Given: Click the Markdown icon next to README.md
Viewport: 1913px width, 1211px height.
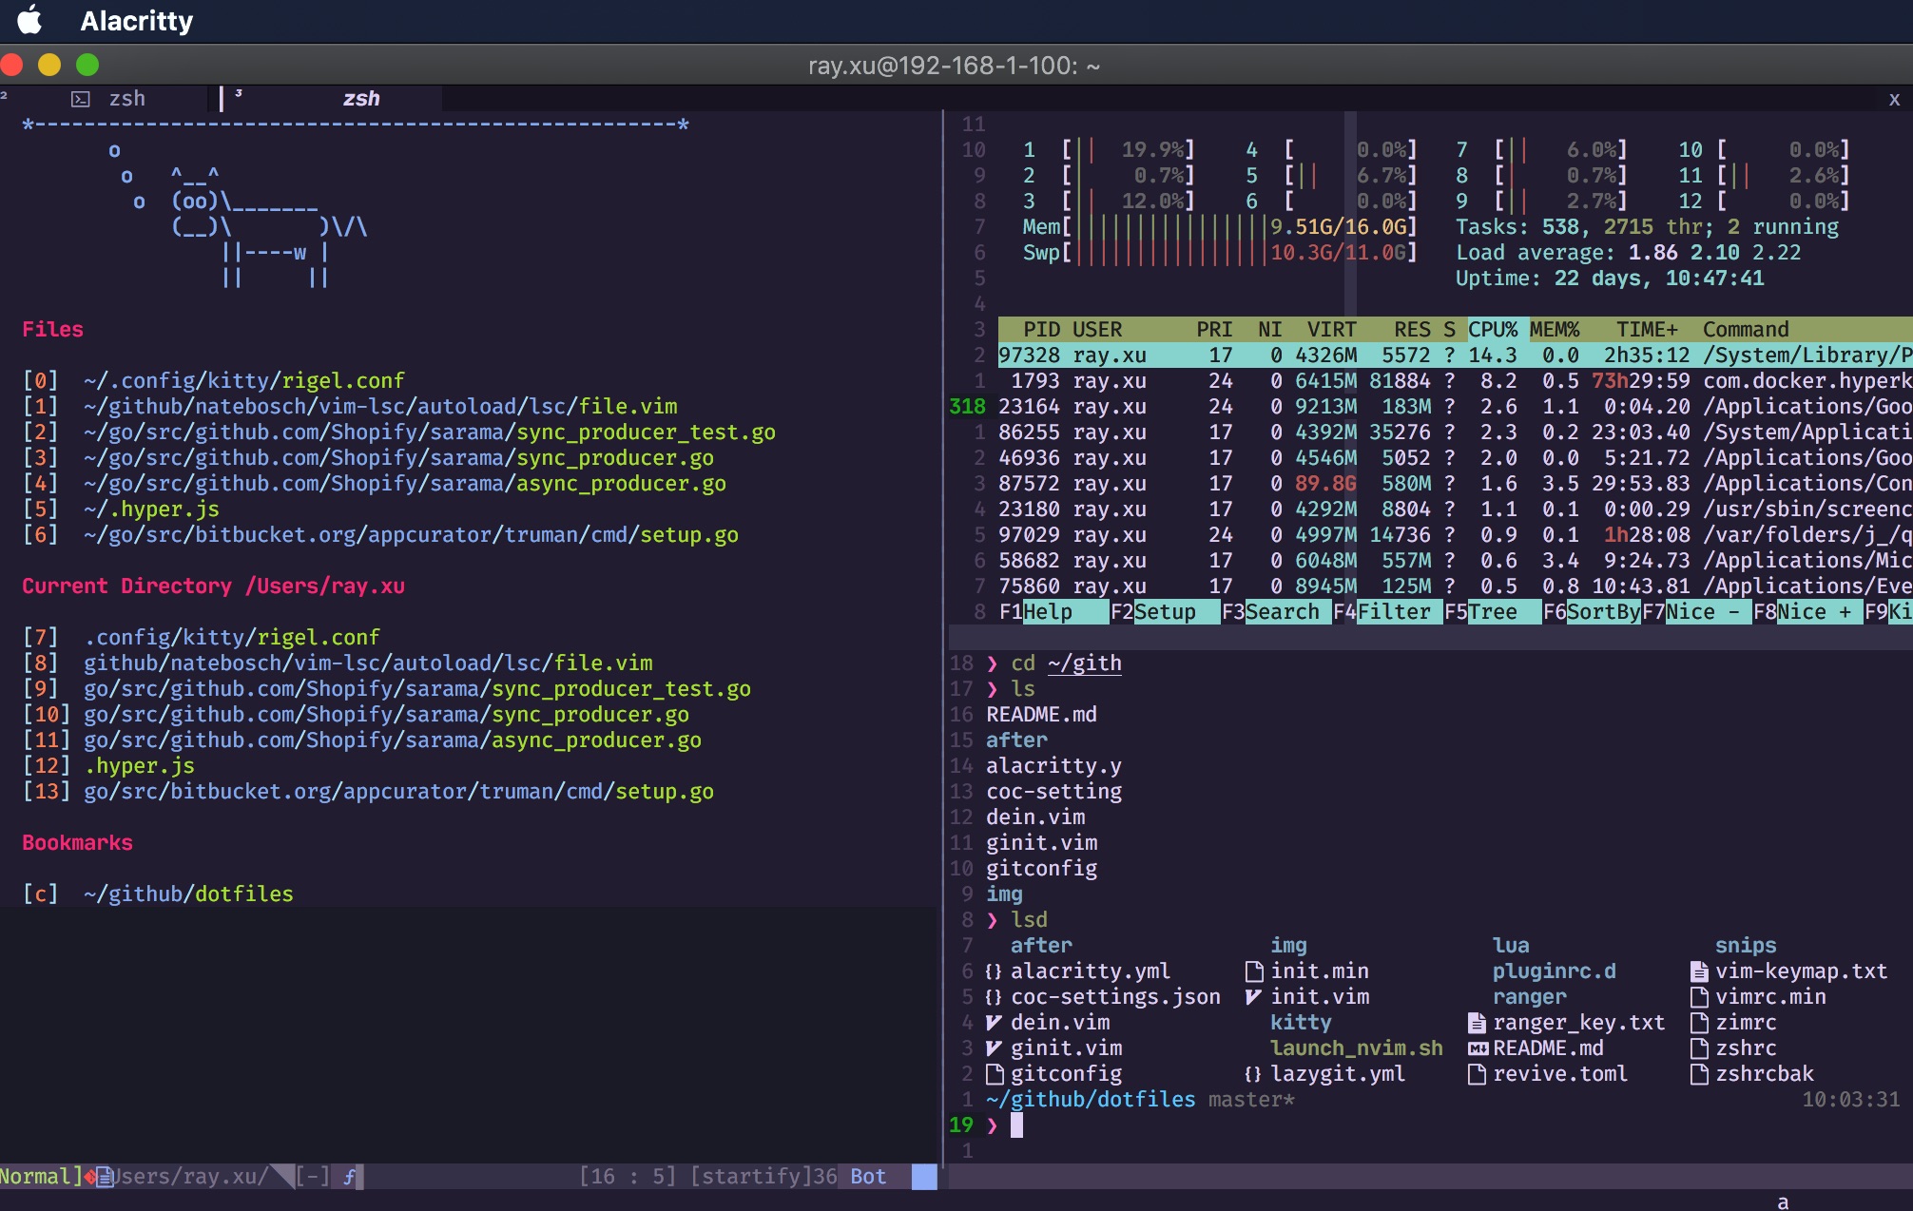Looking at the screenshot, I should pyautogui.click(x=1478, y=1048).
